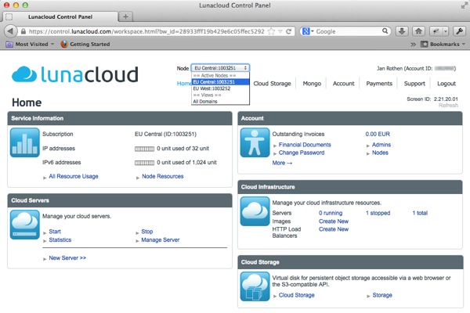Open All Resource Usage link
The width and height of the screenshot is (470, 313).
click(x=74, y=176)
